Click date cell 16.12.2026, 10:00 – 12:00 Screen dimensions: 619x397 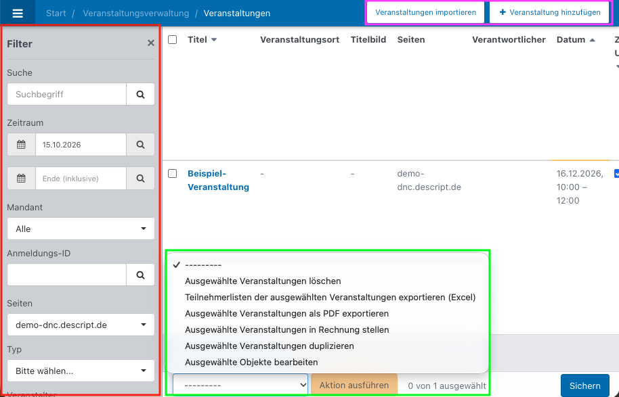580,187
